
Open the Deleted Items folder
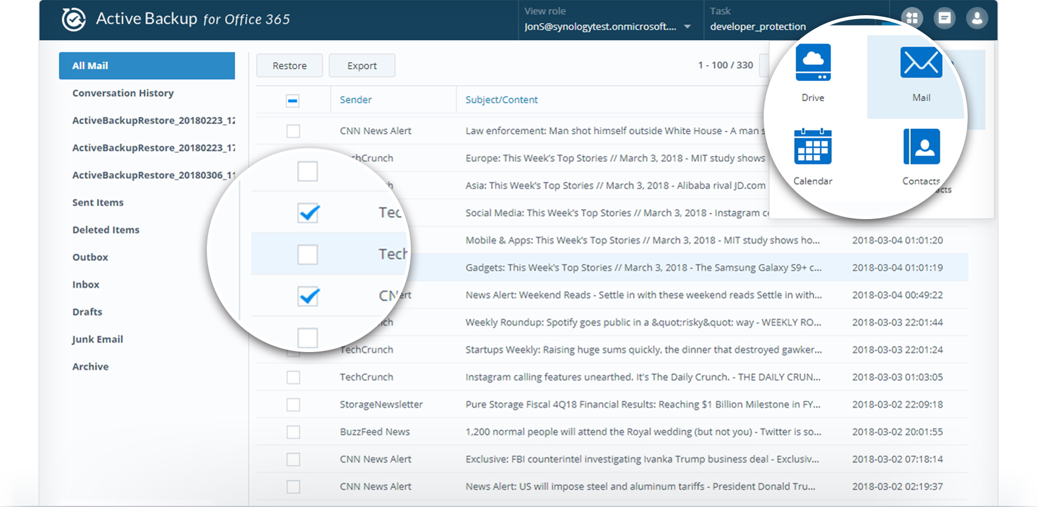tap(105, 230)
